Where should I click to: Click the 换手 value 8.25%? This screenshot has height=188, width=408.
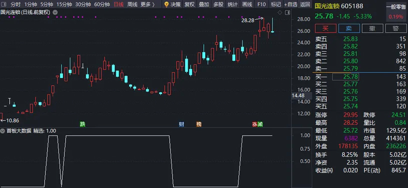[x=349, y=155]
